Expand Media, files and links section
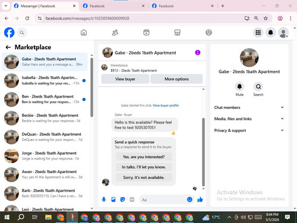The width and height of the screenshot is (297, 223). (249, 119)
